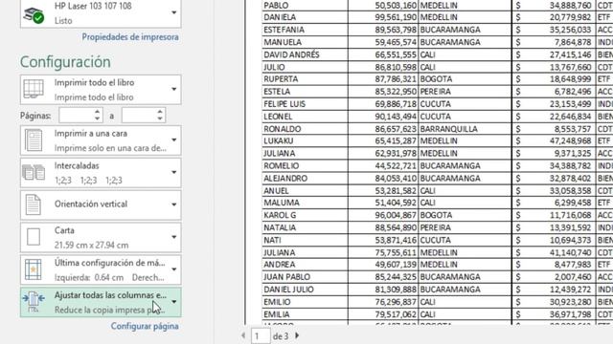Click the fit columns scaling icon
Image resolution: width=613 pixels, height=344 pixels.
[34, 302]
